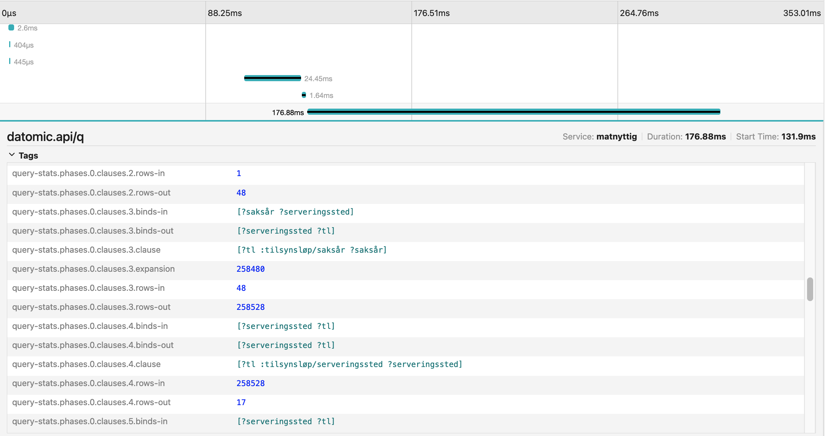The width and height of the screenshot is (825, 436).
Task: Click clauses.4.rows-out value 17
Action: coord(241,402)
